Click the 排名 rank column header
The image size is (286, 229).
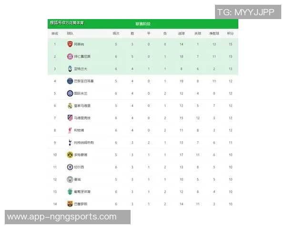point(55,33)
